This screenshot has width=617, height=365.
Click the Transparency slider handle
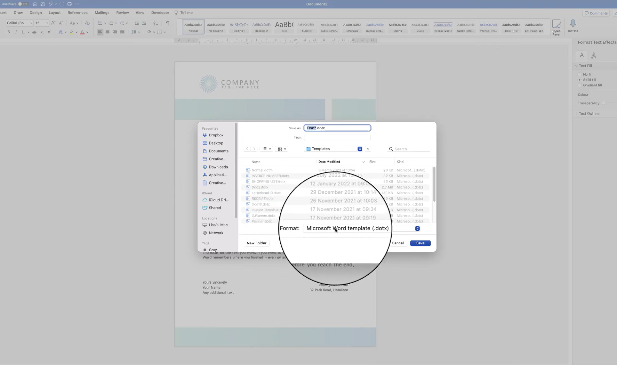pos(604,103)
